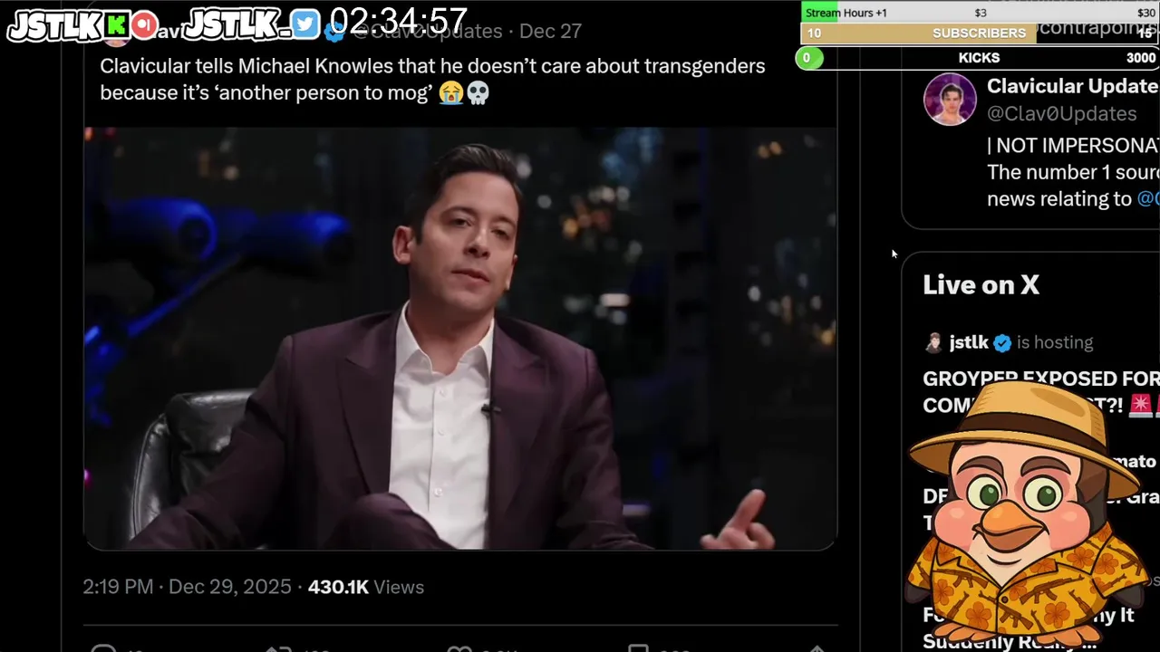Open the Clavicular Update profile name link
1160x652 pixels.
[x=1072, y=86]
